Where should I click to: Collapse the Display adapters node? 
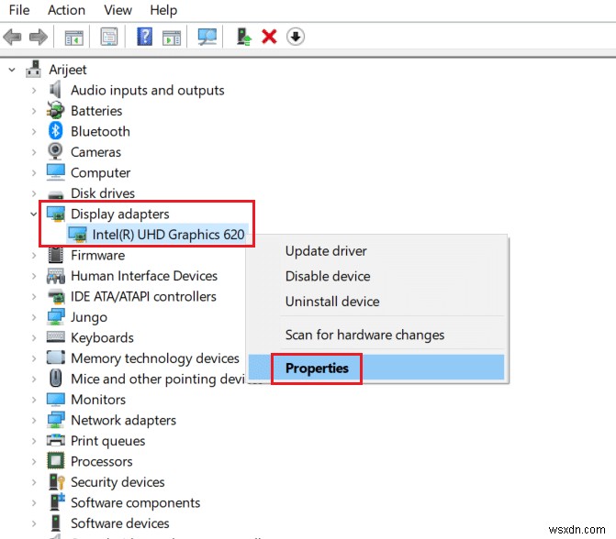click(34, 214)
